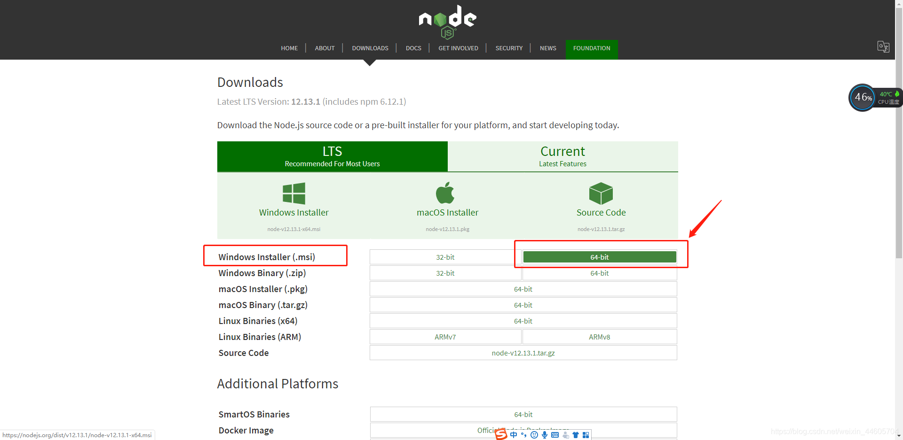This screenshot has height=440, width=903.
Task: Click the Sogou input method S logo
Action: 501,434
